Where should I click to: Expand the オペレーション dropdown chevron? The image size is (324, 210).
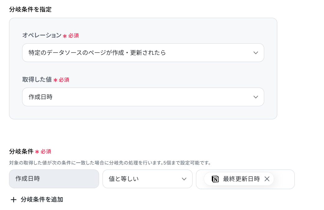[255, 53]
